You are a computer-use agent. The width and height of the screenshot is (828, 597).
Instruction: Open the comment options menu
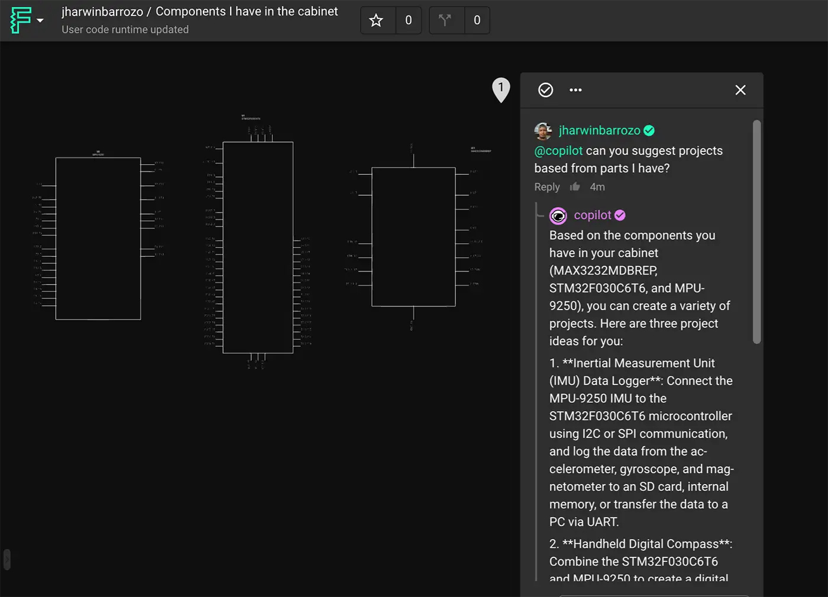coord(575,90)
